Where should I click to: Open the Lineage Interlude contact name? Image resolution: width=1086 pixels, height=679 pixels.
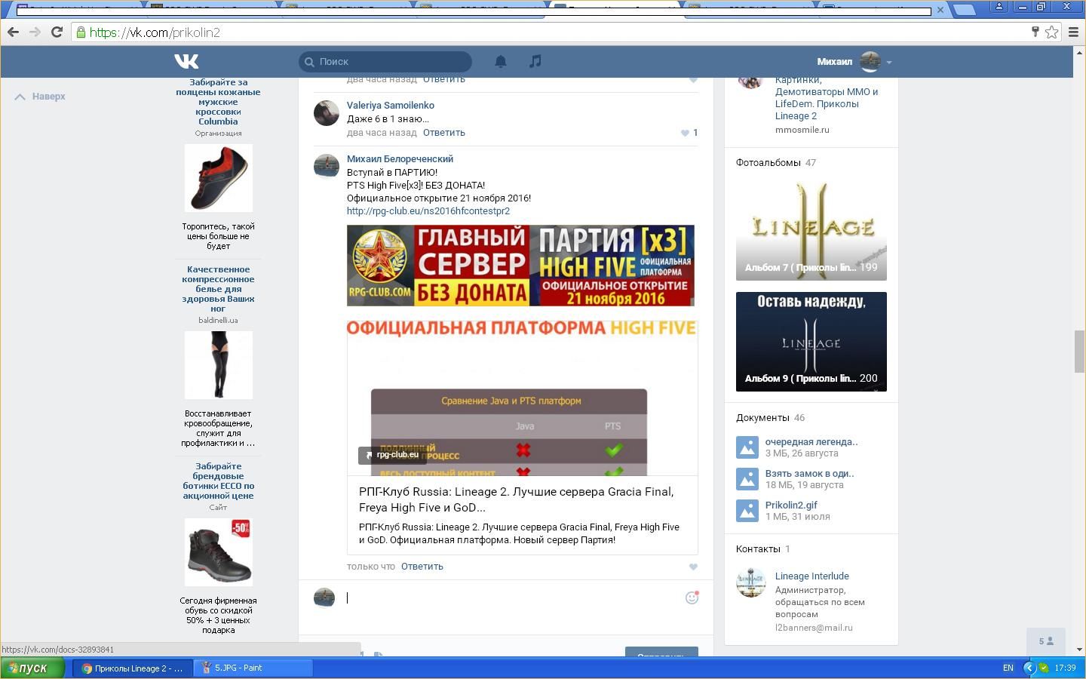click(x=812, y=576)
